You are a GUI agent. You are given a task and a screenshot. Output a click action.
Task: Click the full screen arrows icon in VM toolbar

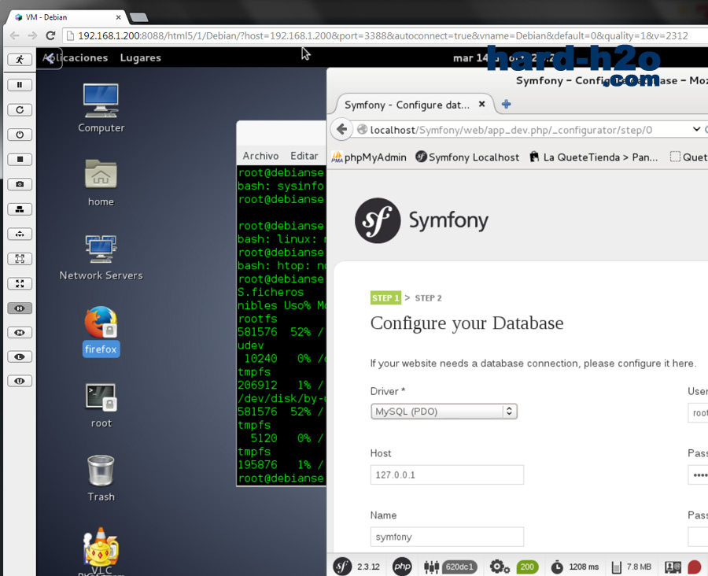(20, 284)
